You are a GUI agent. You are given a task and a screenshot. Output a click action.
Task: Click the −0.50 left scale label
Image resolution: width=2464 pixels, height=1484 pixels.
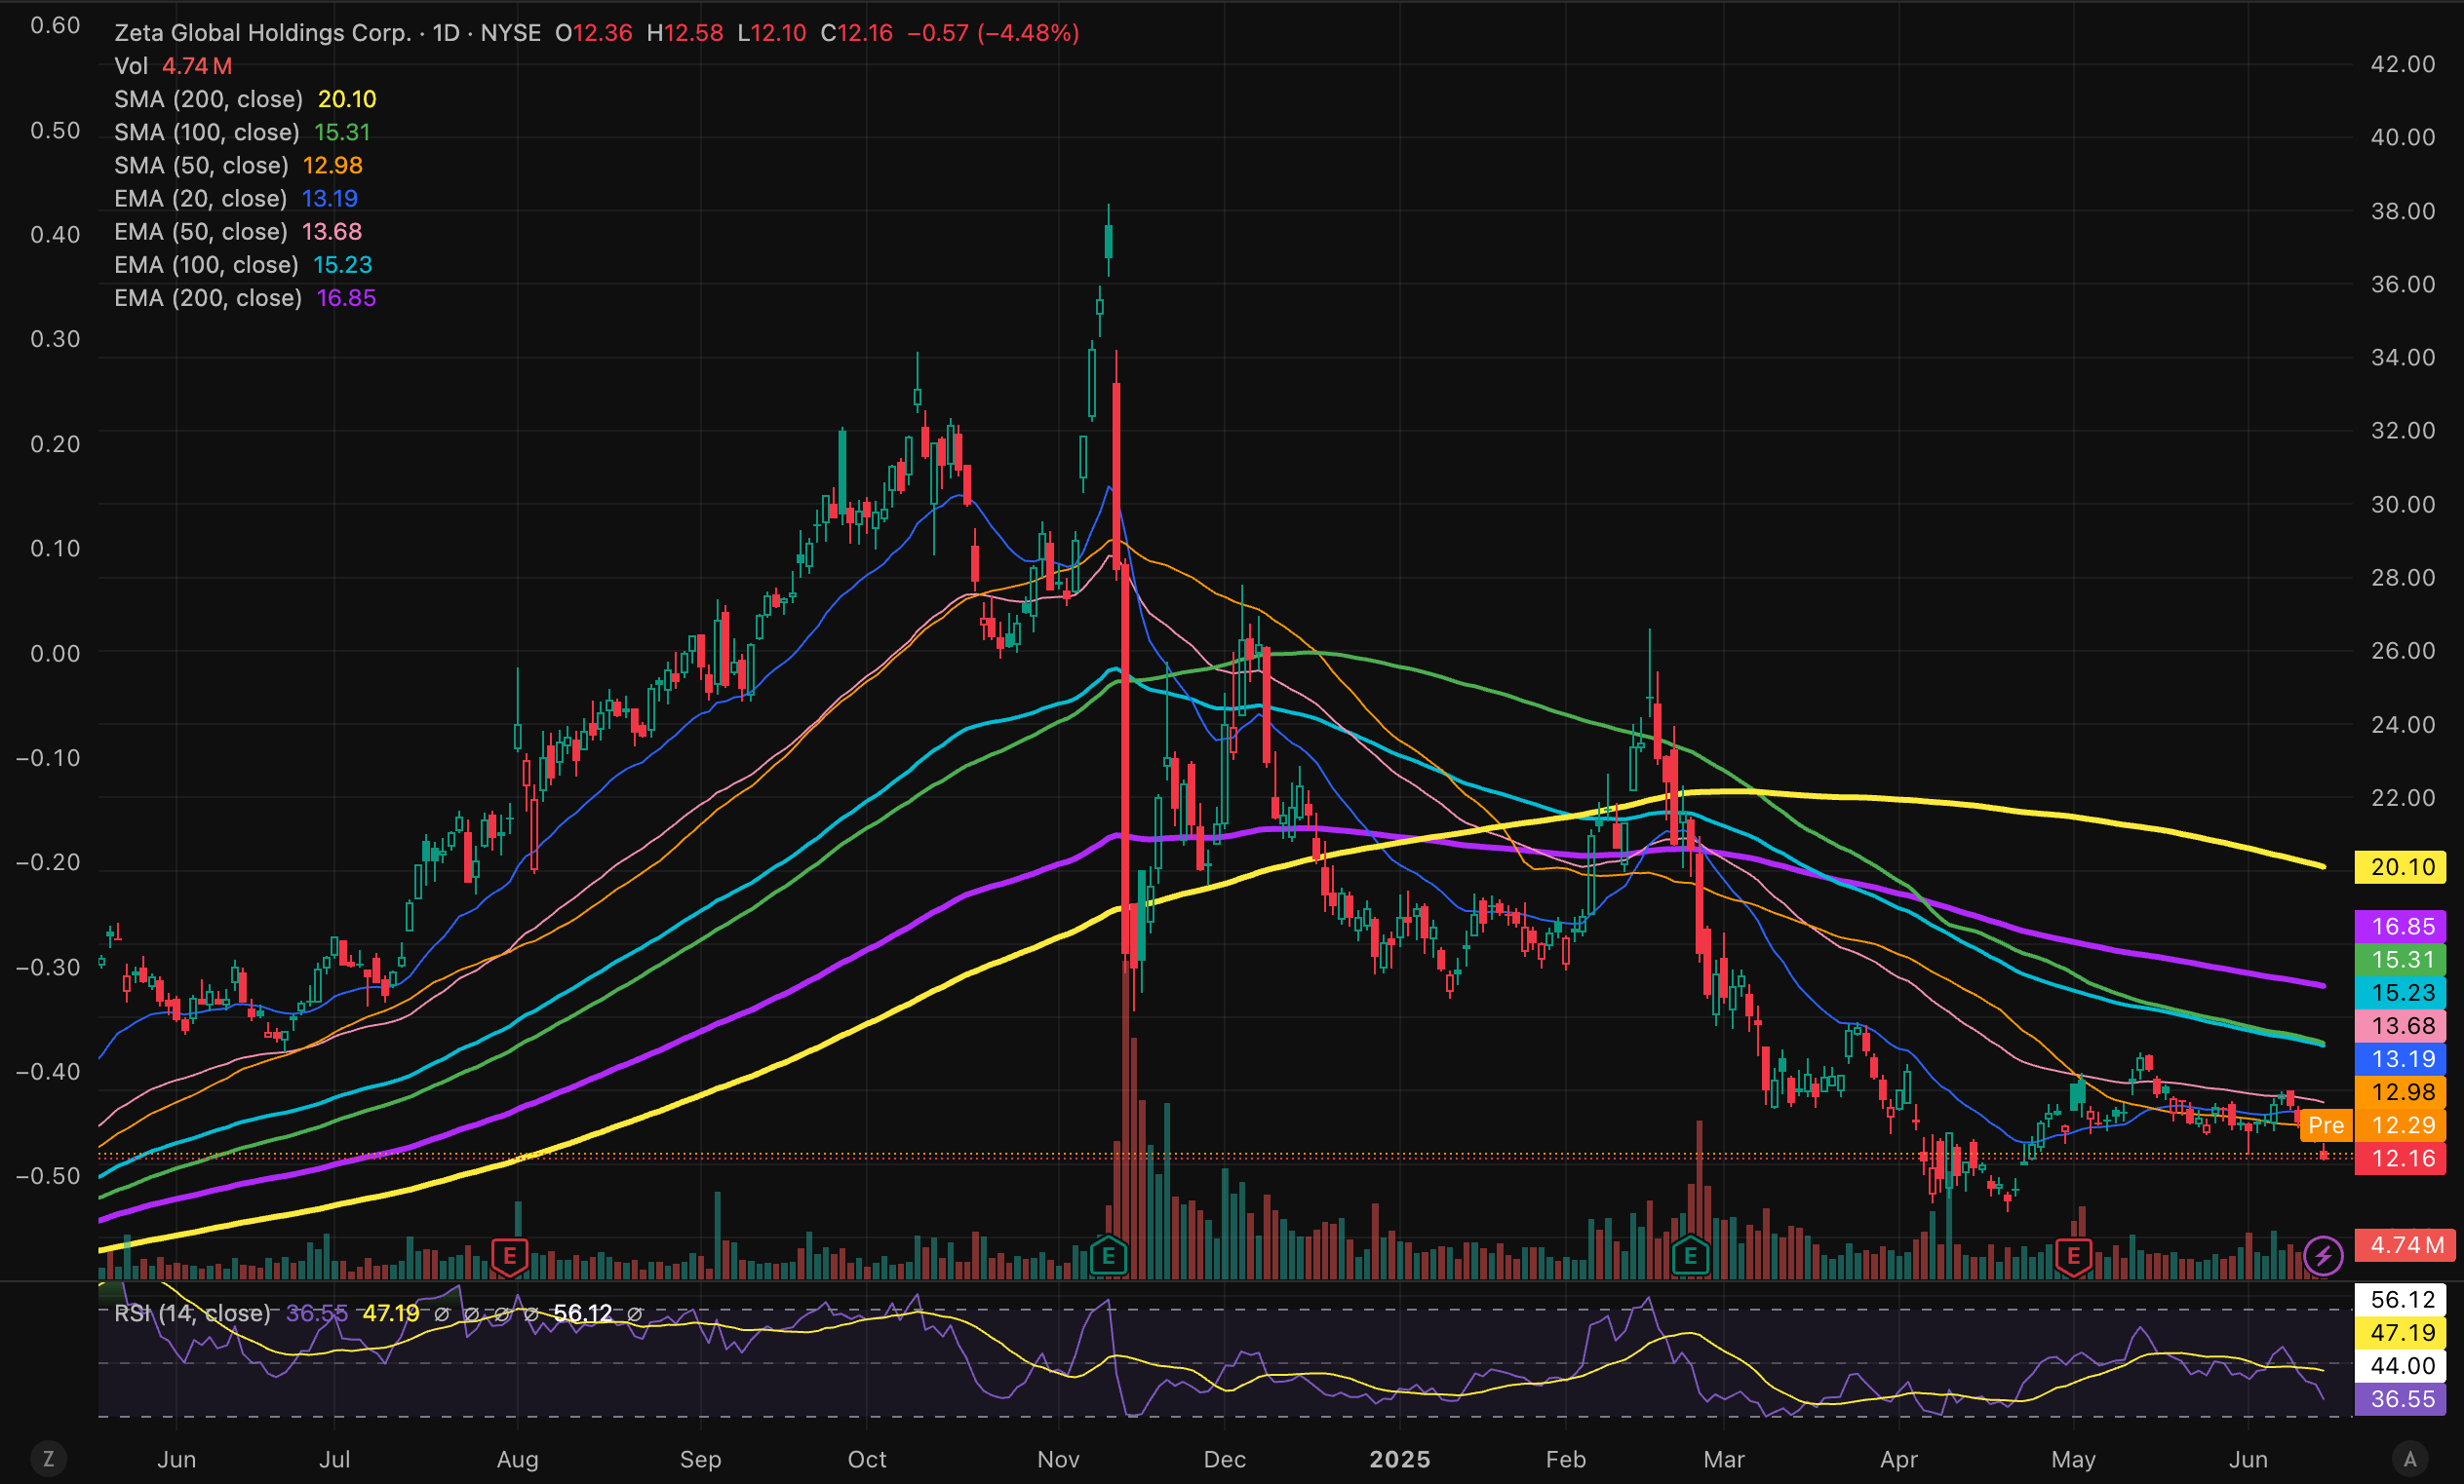point(48,1175)
